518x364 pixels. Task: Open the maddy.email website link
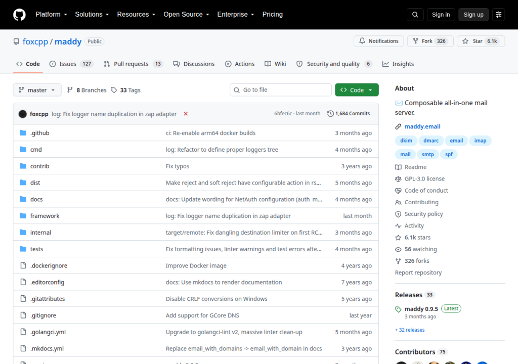[422, 126]
